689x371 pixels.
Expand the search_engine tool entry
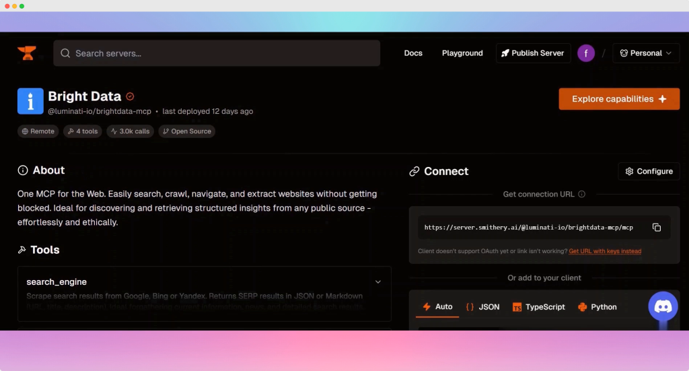click(x=377, y=282)
